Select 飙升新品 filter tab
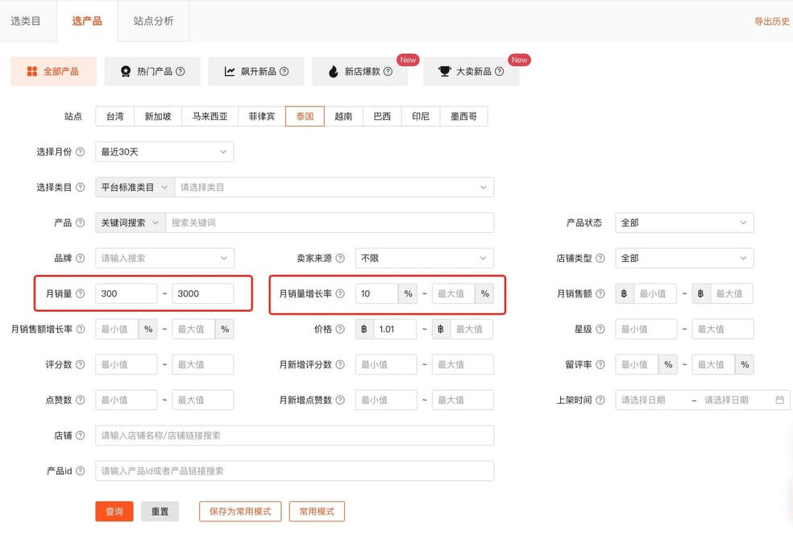 tap(256, 71)
